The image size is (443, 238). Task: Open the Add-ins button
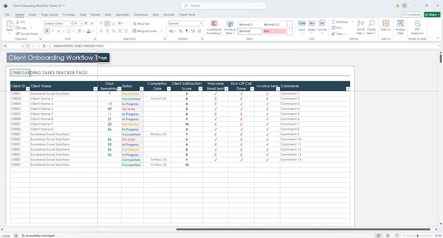(x=386, y=26)
